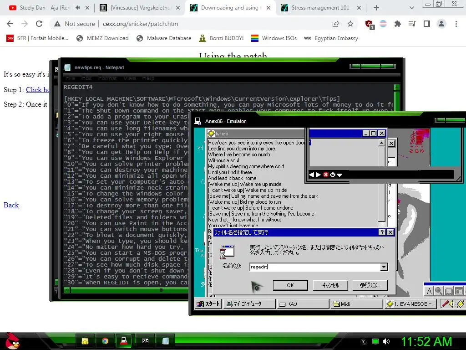Switch to Vinesauce Vargskelethor tab
Image resolution: width=466 pixels, height=350 pixels.
coord(141,8)
